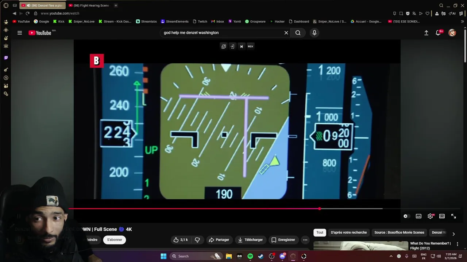Enter full screen video mode

(454, 216)
